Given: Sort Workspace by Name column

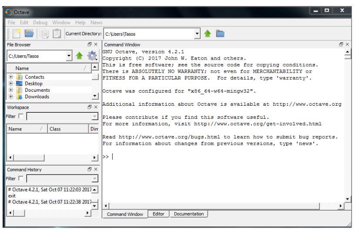Looking at the screenshot, I should click(27, 129).
